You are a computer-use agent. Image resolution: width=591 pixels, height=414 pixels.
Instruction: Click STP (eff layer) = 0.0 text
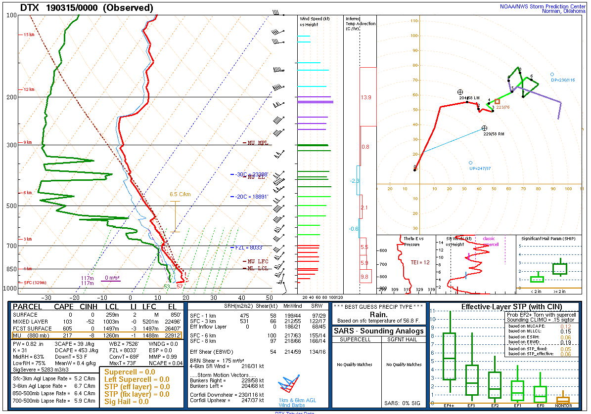coord(137,387)
